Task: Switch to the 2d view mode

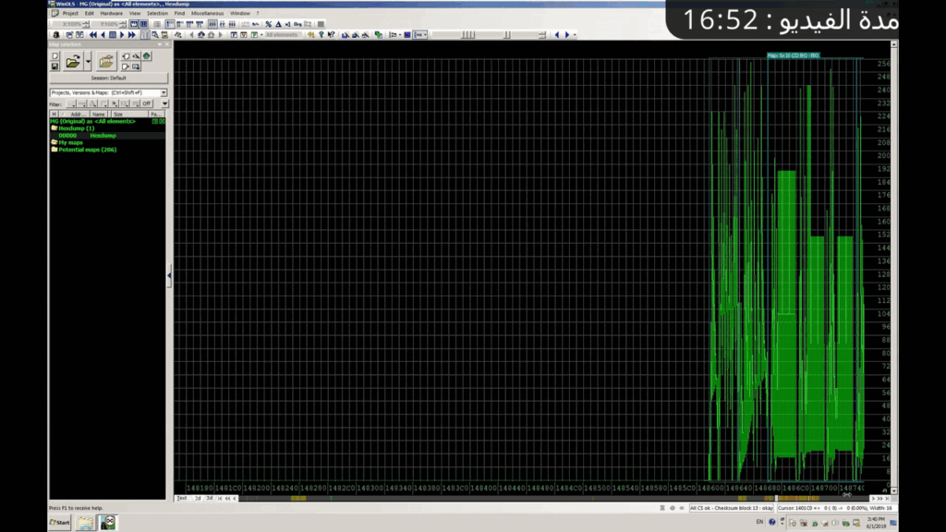Action: pos(197,498)
